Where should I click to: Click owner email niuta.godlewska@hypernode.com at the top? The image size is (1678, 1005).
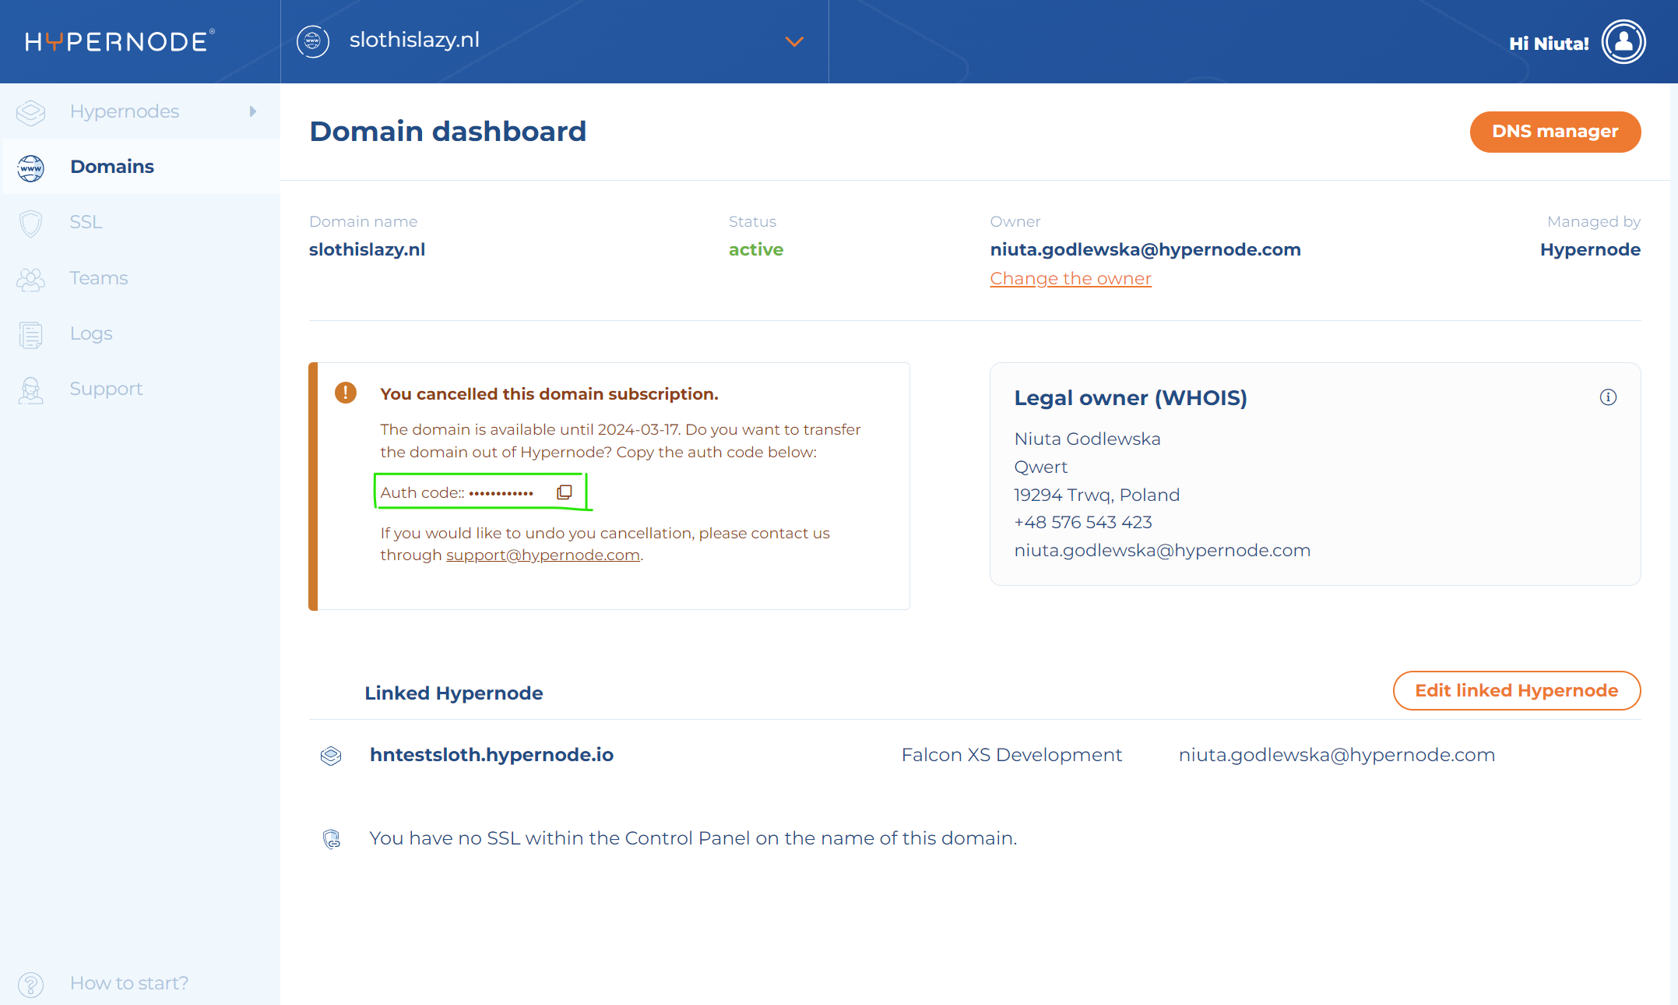tap(1145, 249)
